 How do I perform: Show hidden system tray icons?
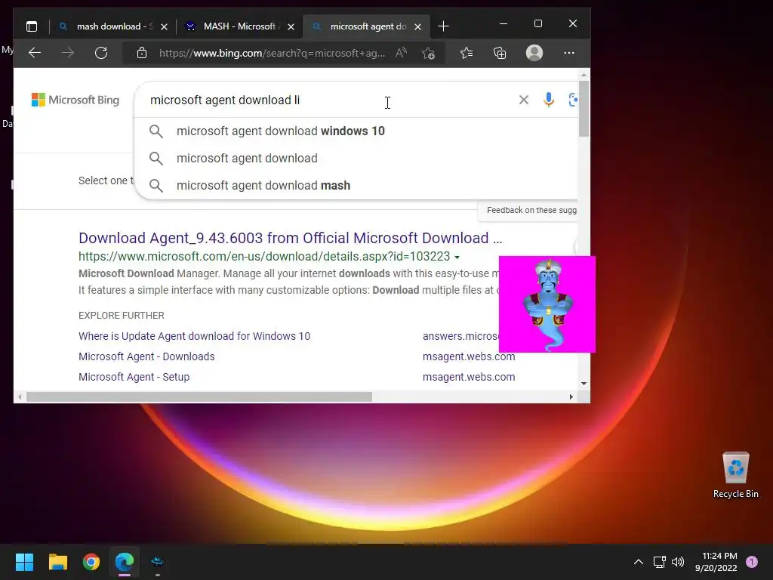[639, 562]
